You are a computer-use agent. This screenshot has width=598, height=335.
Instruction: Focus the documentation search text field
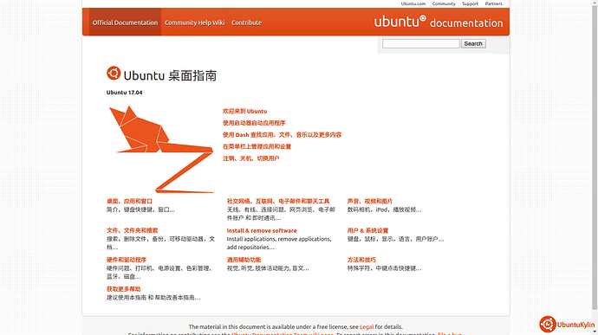click(420, 43)
